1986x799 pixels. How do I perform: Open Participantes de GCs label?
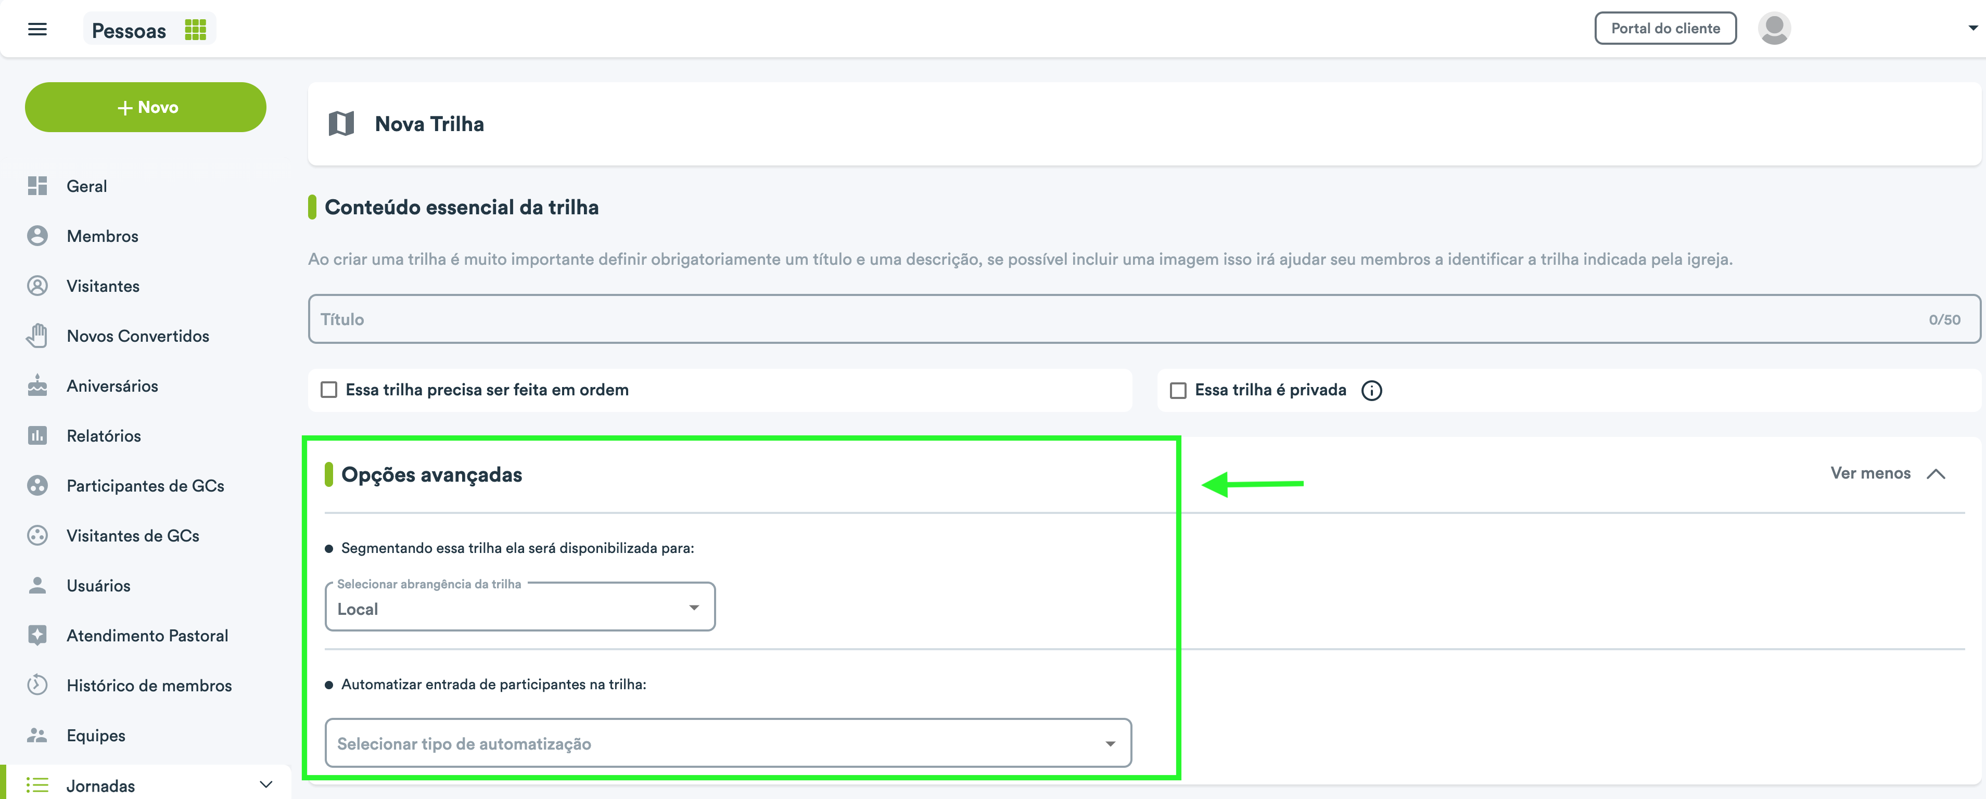tap(146, 485)
